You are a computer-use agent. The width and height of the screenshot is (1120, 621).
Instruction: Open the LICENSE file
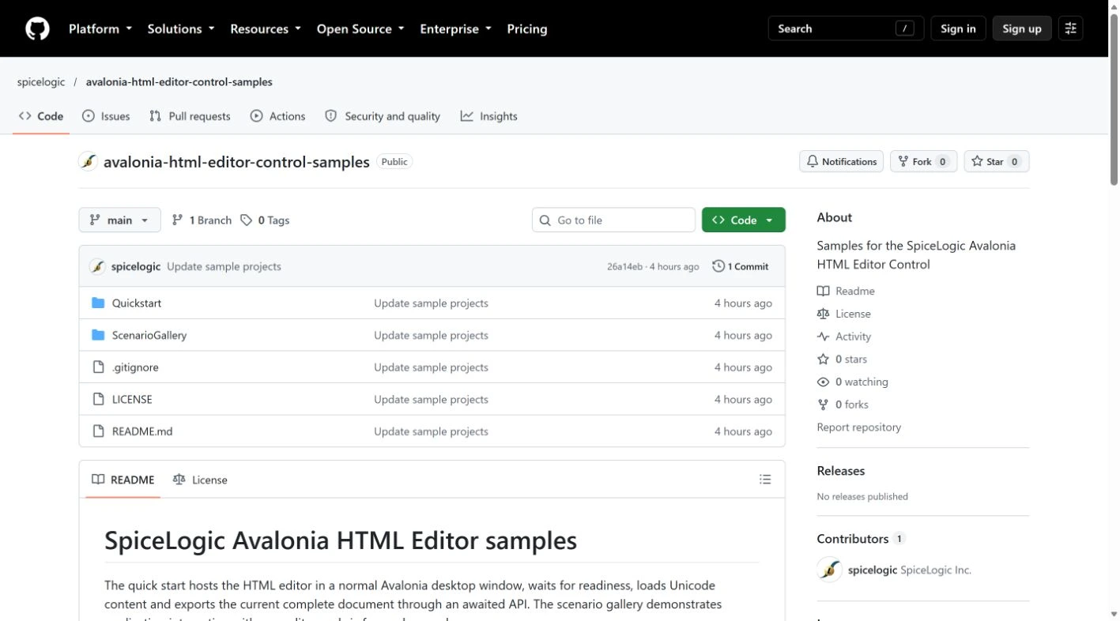tap(132, 400)
